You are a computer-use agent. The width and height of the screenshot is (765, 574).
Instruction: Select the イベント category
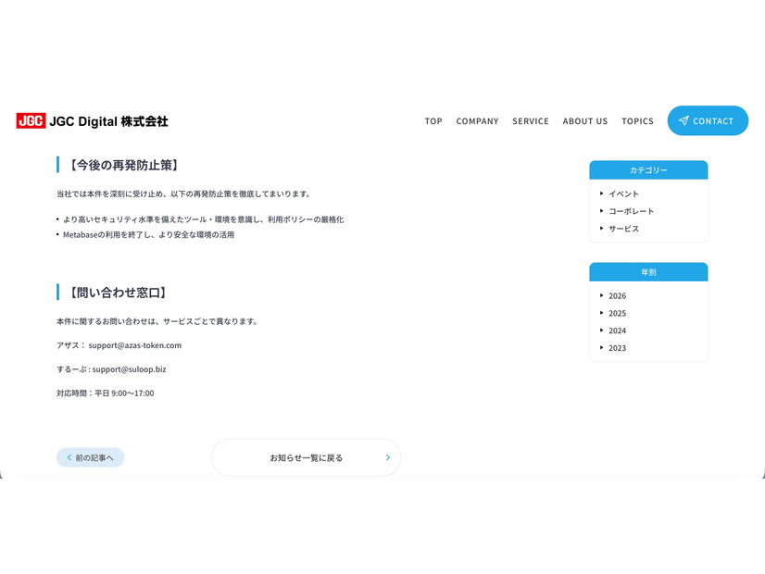coord(623,193)
